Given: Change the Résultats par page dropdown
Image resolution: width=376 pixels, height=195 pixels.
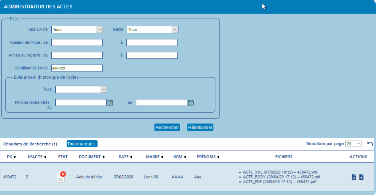Looking at the screenshot, I should (x=353, y=144).
